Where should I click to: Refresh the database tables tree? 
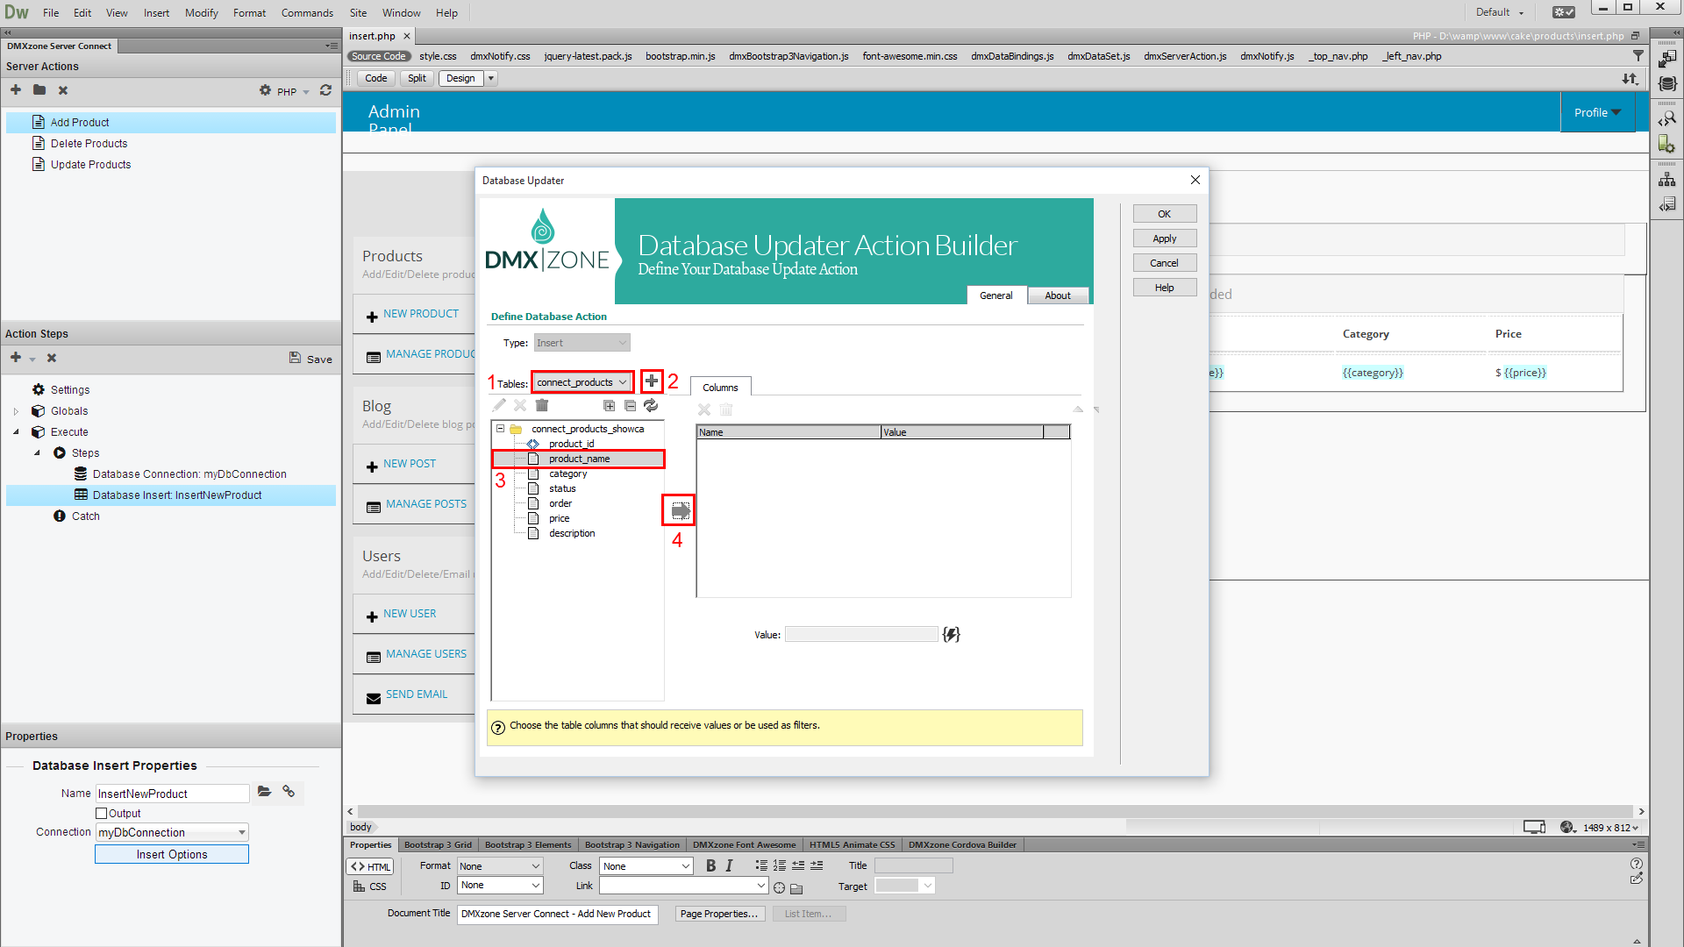click(651, 405)
